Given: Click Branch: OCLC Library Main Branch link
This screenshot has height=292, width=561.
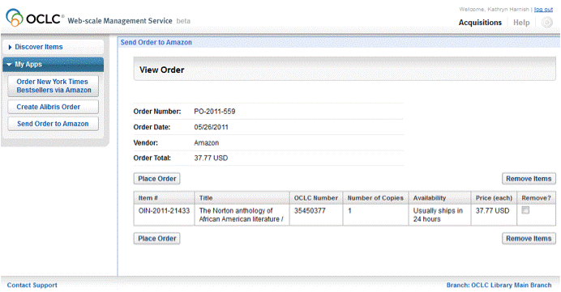Looking at the screenshot, I should coord(499,286).
